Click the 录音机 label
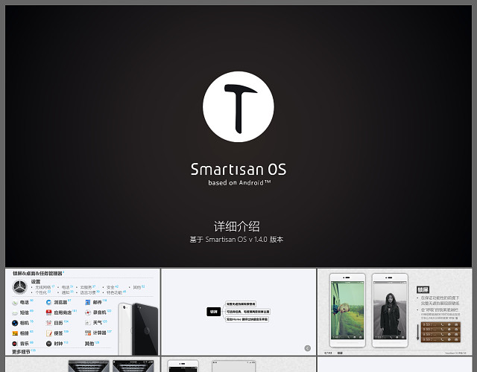Screen dimensions: 477x372 (x=99, y=312)
